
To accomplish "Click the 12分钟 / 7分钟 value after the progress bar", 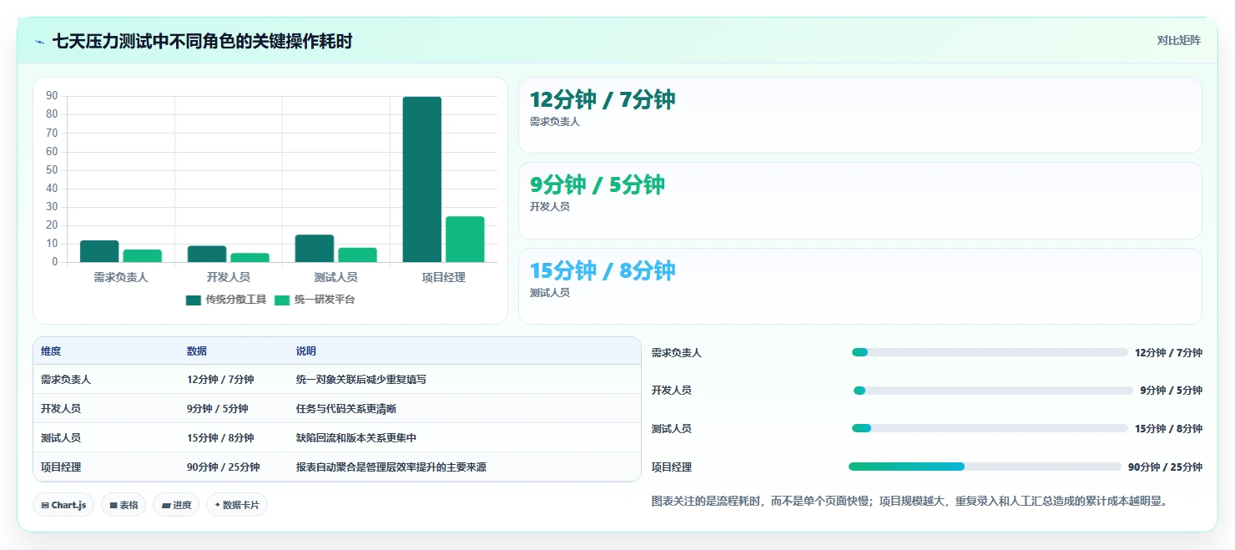I will point(1168,353).
